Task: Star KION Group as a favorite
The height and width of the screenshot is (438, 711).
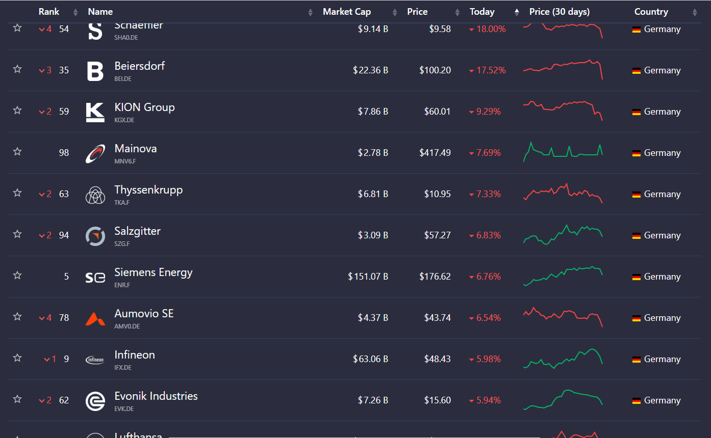Action: [17, 110]
